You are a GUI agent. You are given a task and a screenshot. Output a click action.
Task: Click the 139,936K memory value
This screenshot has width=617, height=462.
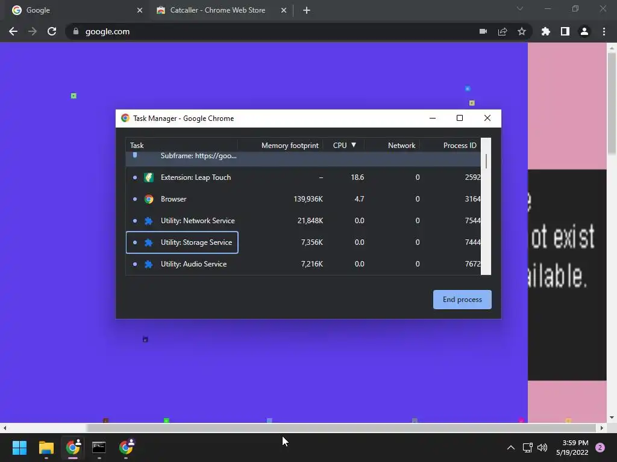coord(308,199)
